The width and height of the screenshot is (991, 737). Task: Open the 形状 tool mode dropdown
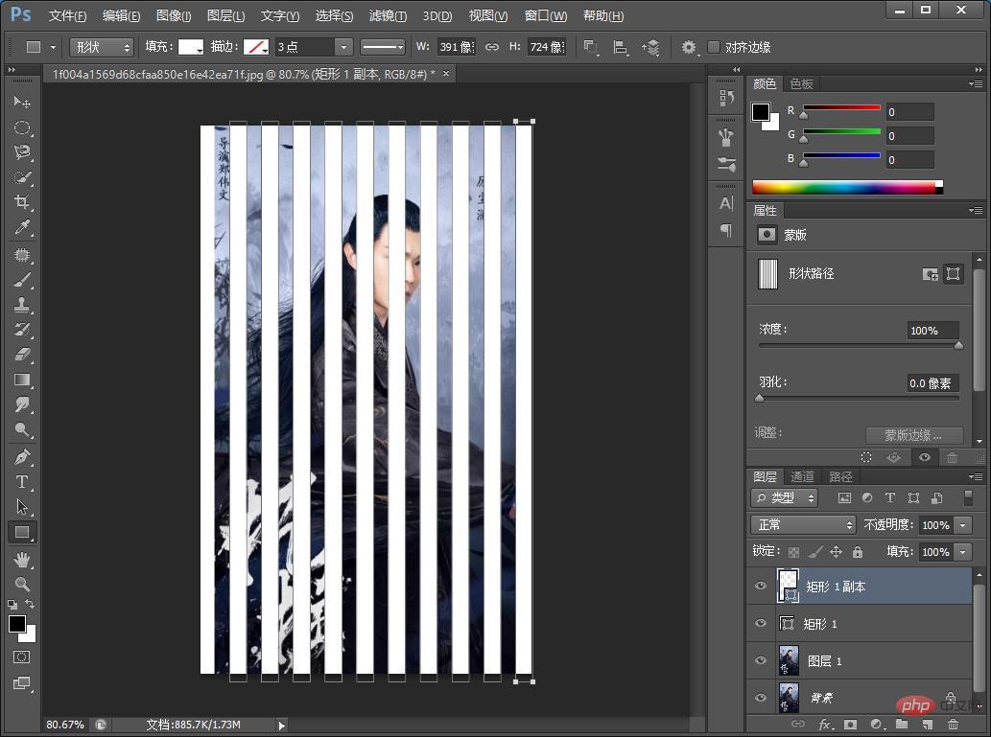tap(101, 47)
